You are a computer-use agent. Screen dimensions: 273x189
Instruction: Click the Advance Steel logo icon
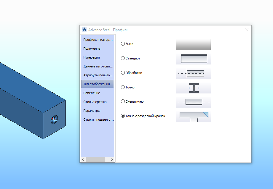[x=84, y=30]
